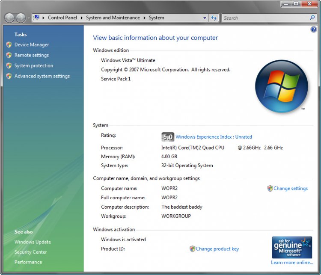Viewport: 321px width, 275px height.
Task: Expand arrow after Control Panel breadcrumb
Action: point(81,18)
